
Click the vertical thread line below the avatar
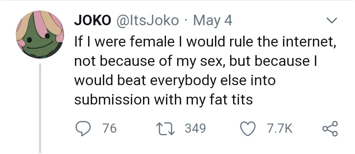(40, 108)
